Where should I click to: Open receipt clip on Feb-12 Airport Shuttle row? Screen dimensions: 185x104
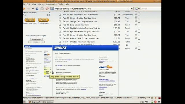pyautogui.click(x=136, y=18)
